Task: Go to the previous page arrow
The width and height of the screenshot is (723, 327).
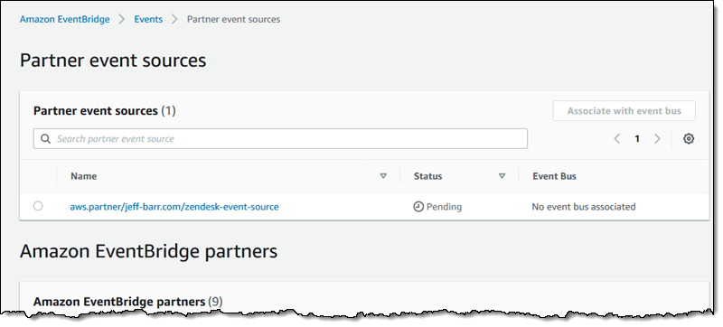Action: tap(617, 138)
